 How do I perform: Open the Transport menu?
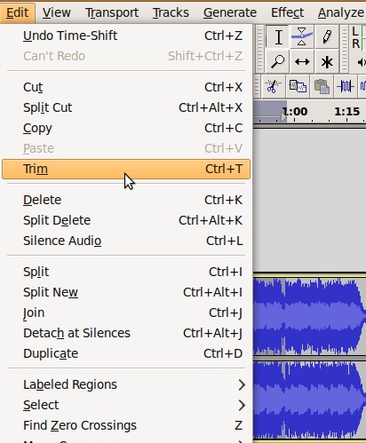pos(112,12)
